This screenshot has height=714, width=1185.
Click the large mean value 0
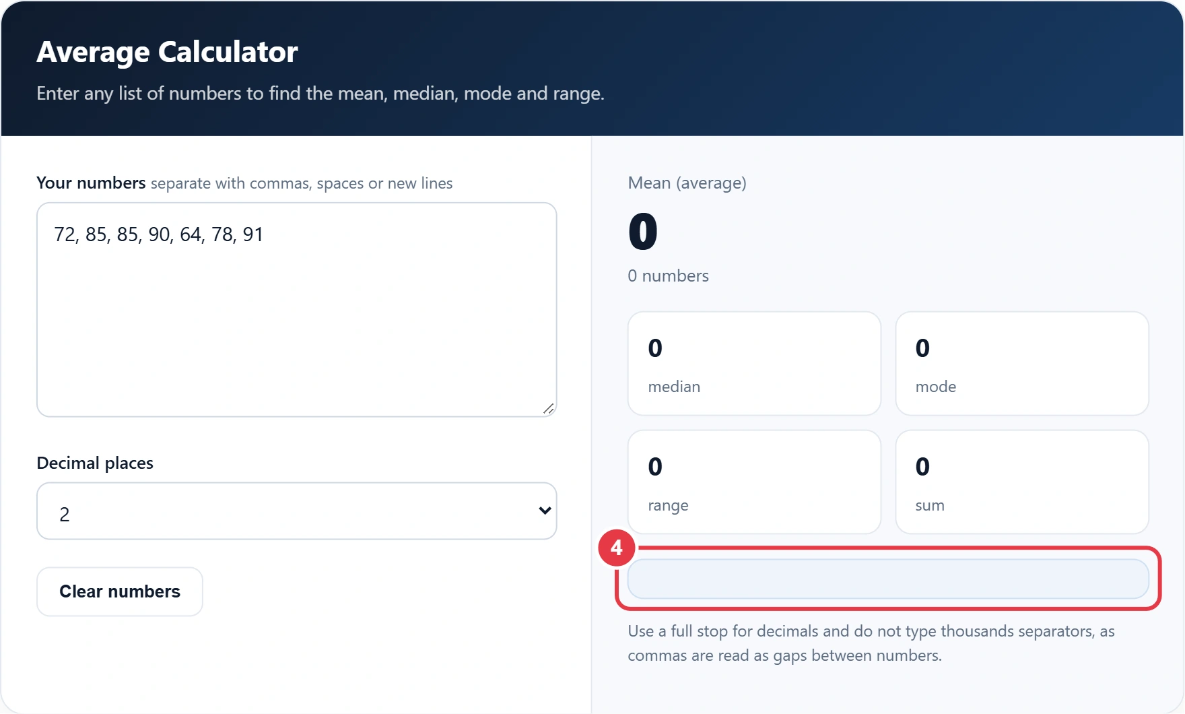(x=643, y=232)
